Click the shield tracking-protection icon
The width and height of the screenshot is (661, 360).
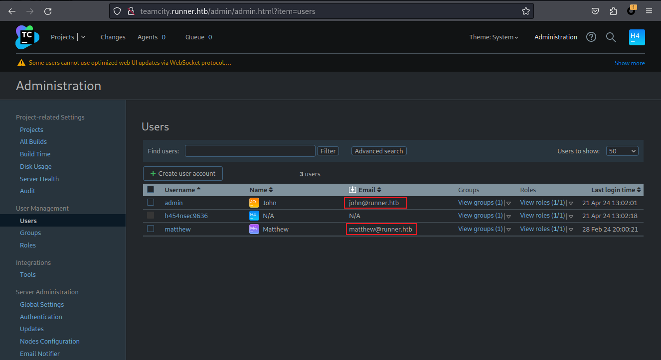coord(117,11)
